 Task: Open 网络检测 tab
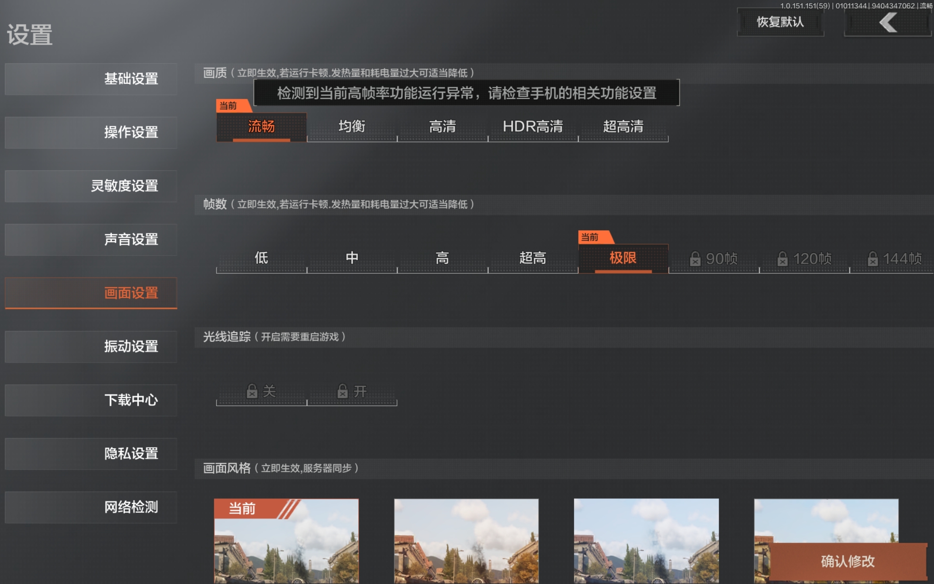pos(91,507)
